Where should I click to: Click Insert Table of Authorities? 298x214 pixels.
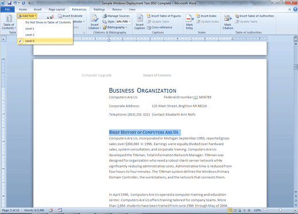(254, 16)
